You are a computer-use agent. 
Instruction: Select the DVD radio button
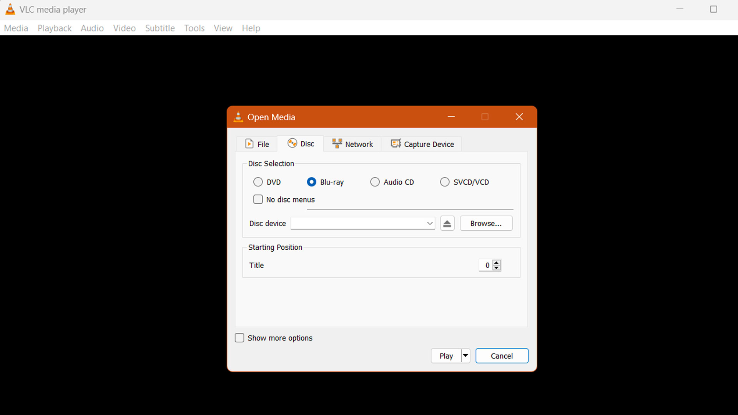[x=258, y=181]
